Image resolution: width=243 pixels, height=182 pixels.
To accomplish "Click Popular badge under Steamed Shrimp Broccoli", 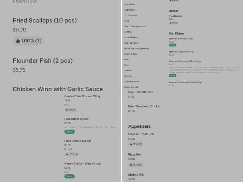I will tap(173, 45).
